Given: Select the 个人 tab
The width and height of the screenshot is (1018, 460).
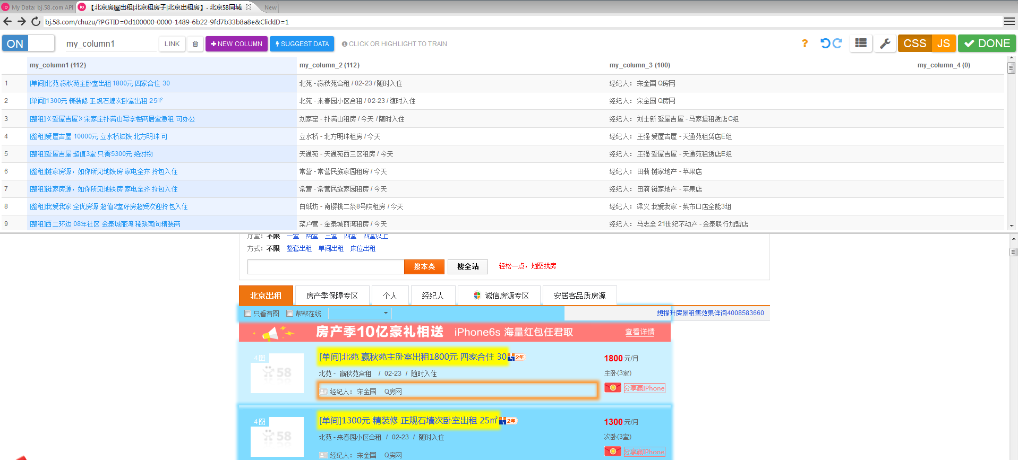Looking at the screenshot, I should tap(390, 296).
